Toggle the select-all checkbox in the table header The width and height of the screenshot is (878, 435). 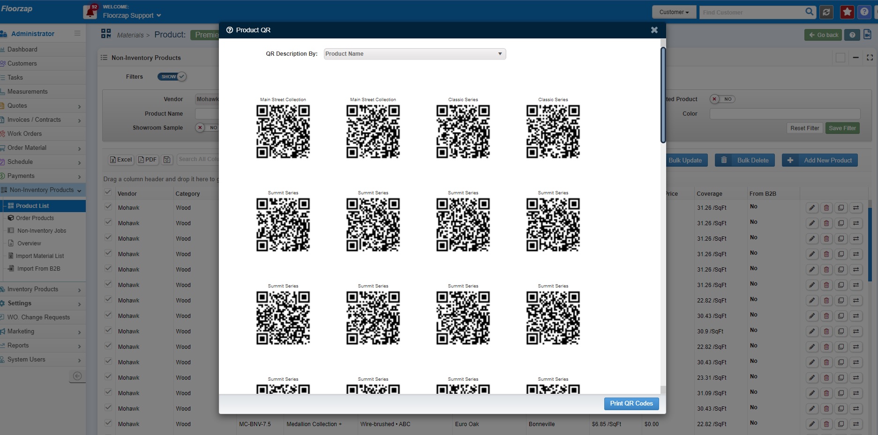[108, 192]
